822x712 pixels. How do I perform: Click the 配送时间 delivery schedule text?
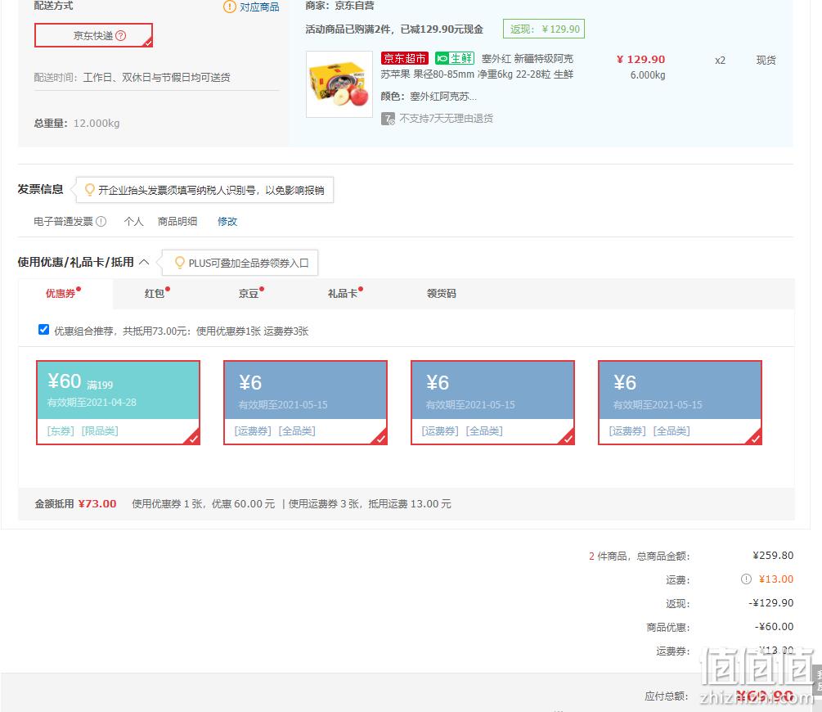pos(133,78)
